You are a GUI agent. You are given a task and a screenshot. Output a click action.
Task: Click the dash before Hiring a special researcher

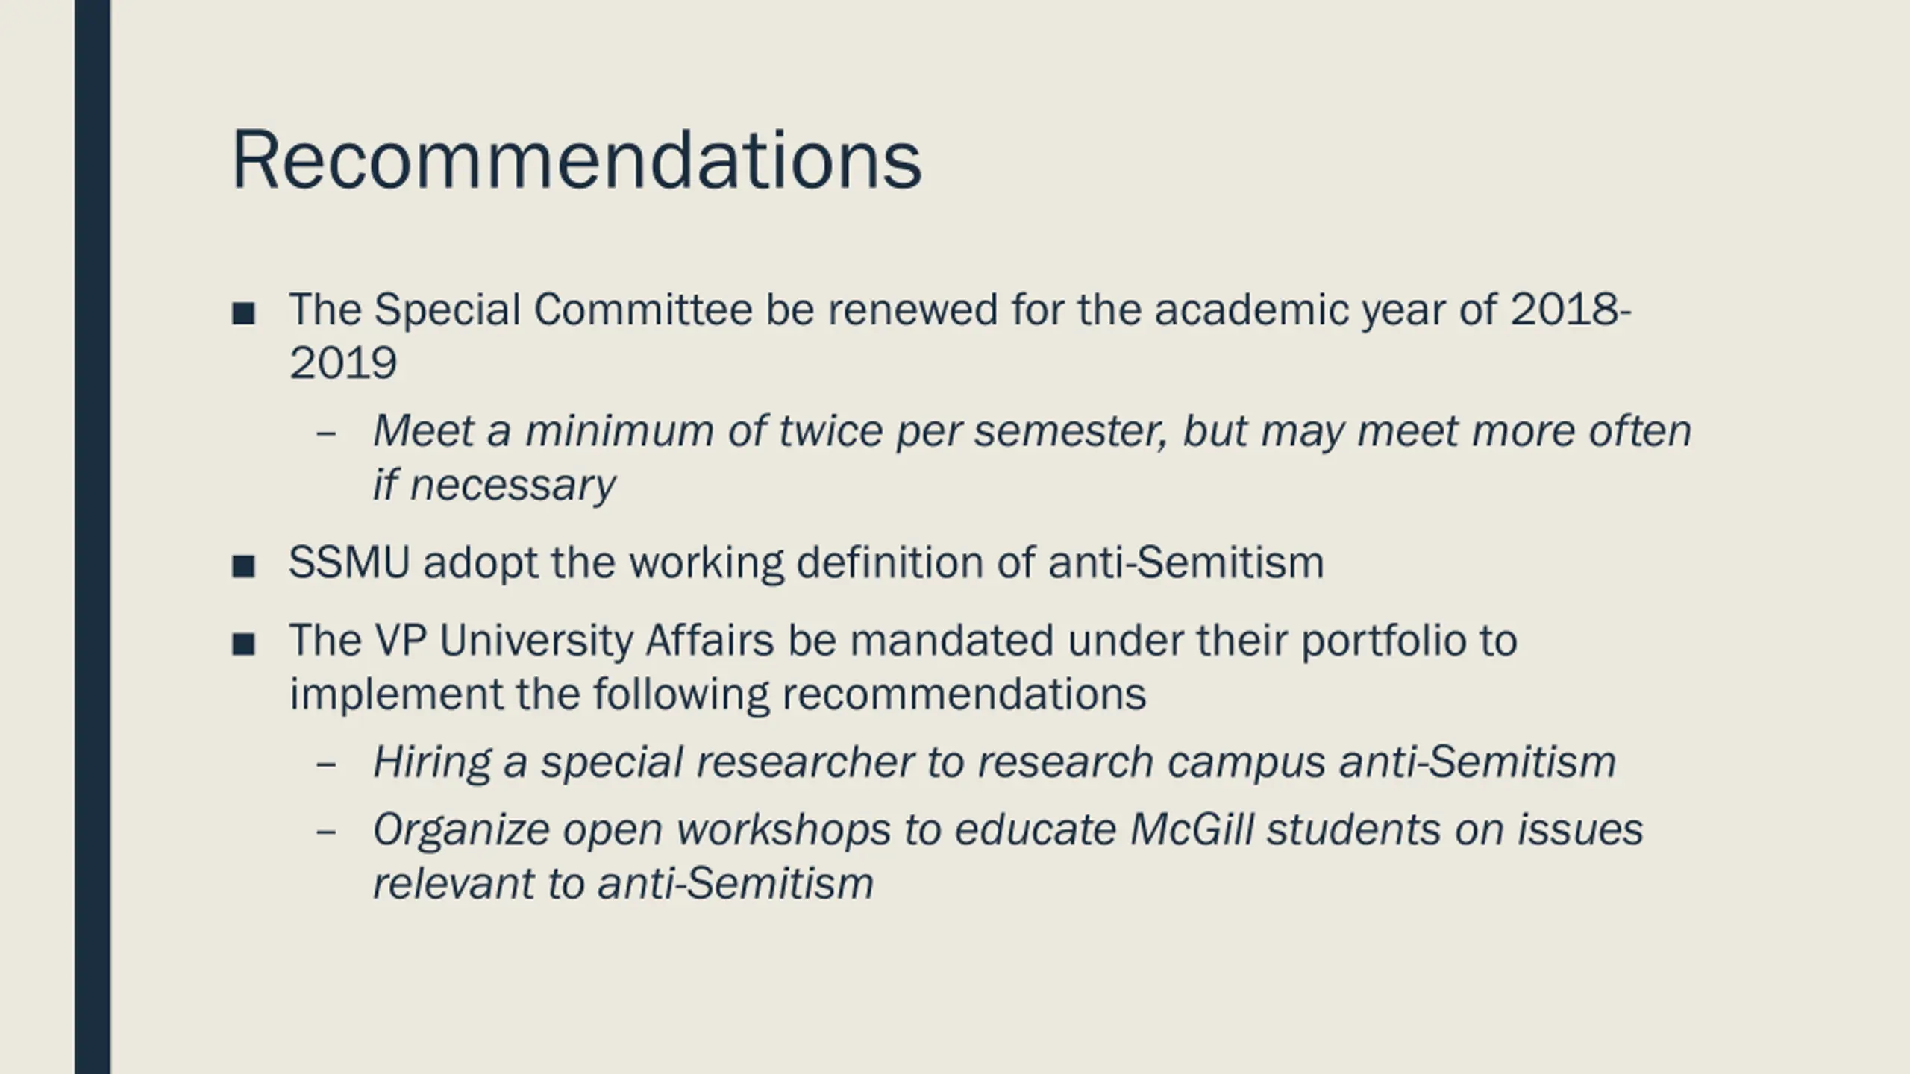[326, 764]
